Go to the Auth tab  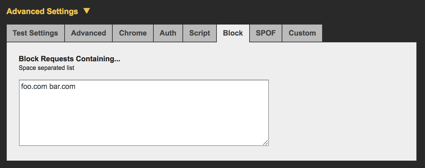pos(168,33)
